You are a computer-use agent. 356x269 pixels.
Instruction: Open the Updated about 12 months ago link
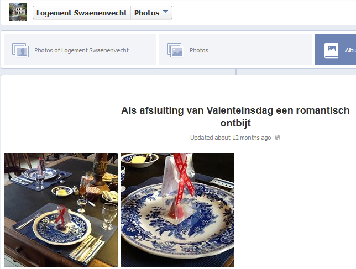[x=231, y=138]
